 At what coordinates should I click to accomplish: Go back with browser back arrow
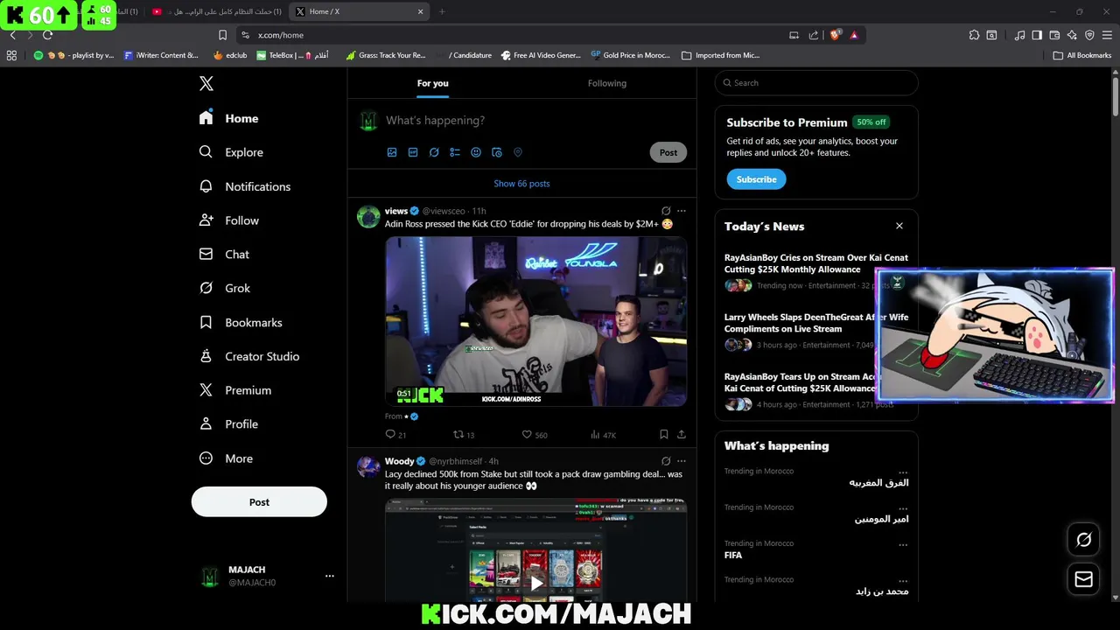coord(12,35)
